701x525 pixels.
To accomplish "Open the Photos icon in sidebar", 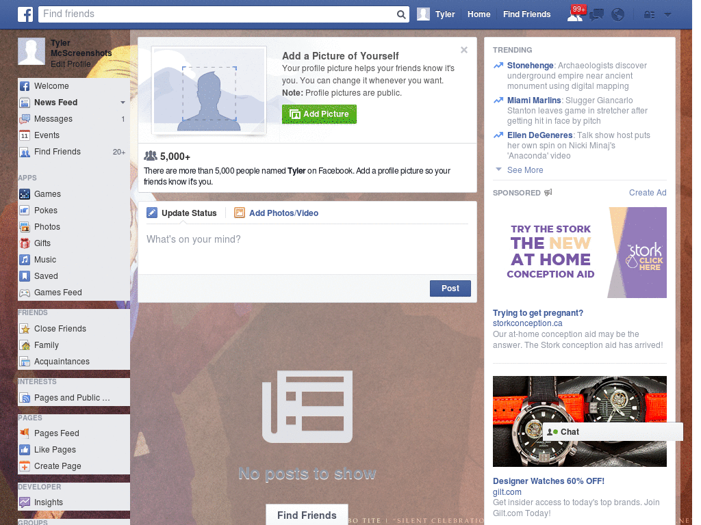I will 25,227.
